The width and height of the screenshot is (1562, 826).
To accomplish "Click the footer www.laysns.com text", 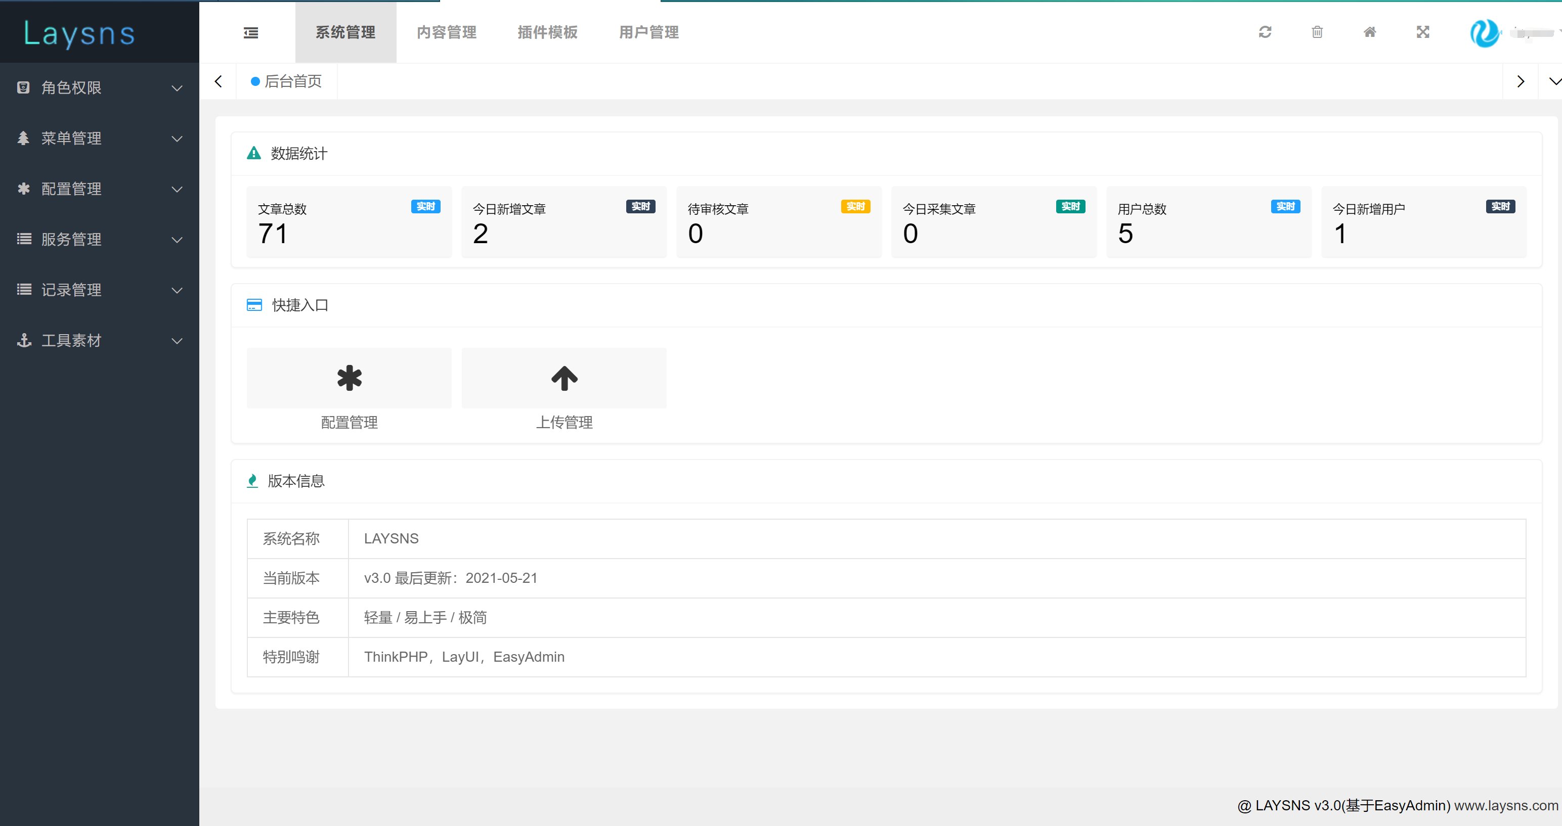I will click(1506, 805).
